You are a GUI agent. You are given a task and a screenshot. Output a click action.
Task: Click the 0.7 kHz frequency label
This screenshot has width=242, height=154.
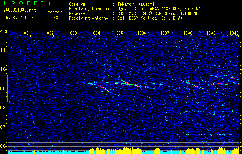[3, 127]
